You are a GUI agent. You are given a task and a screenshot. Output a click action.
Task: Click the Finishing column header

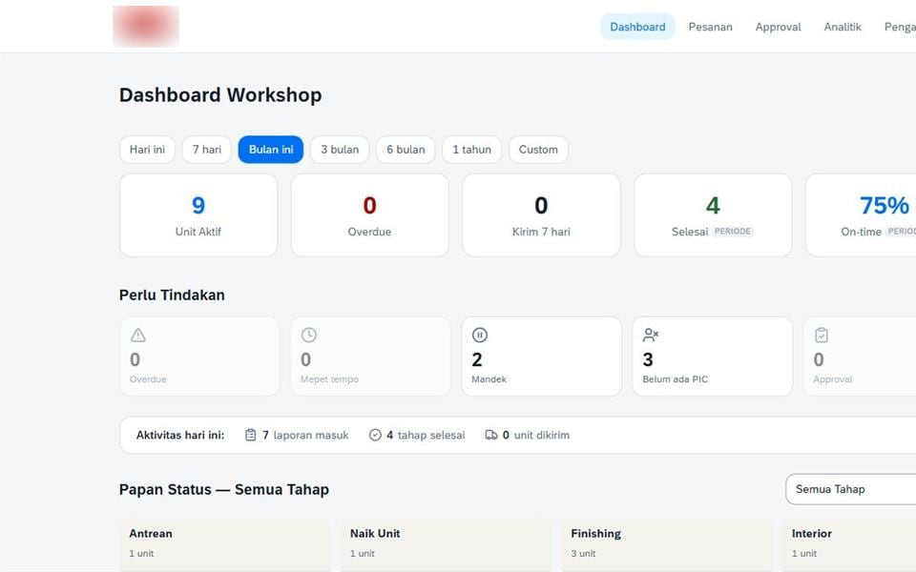tap(595, 534)
